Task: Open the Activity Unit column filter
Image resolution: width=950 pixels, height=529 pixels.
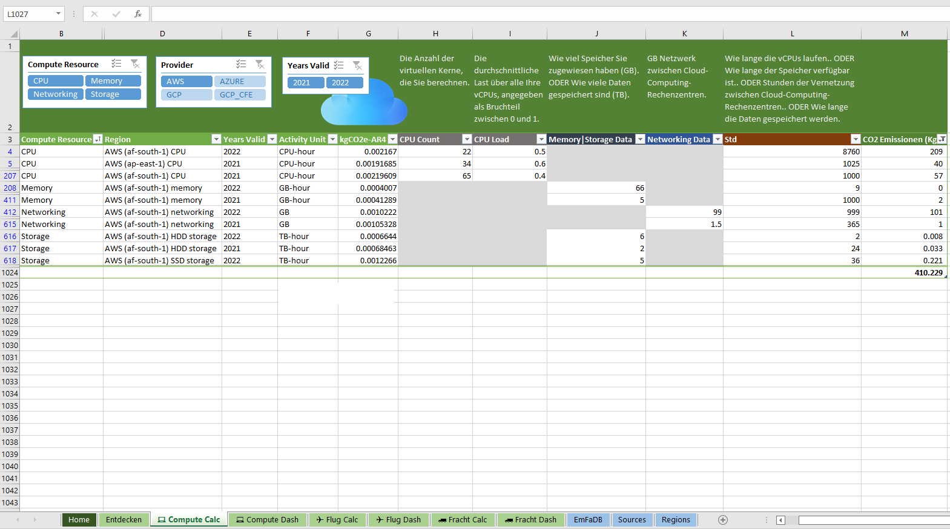Action: (332, 139)
